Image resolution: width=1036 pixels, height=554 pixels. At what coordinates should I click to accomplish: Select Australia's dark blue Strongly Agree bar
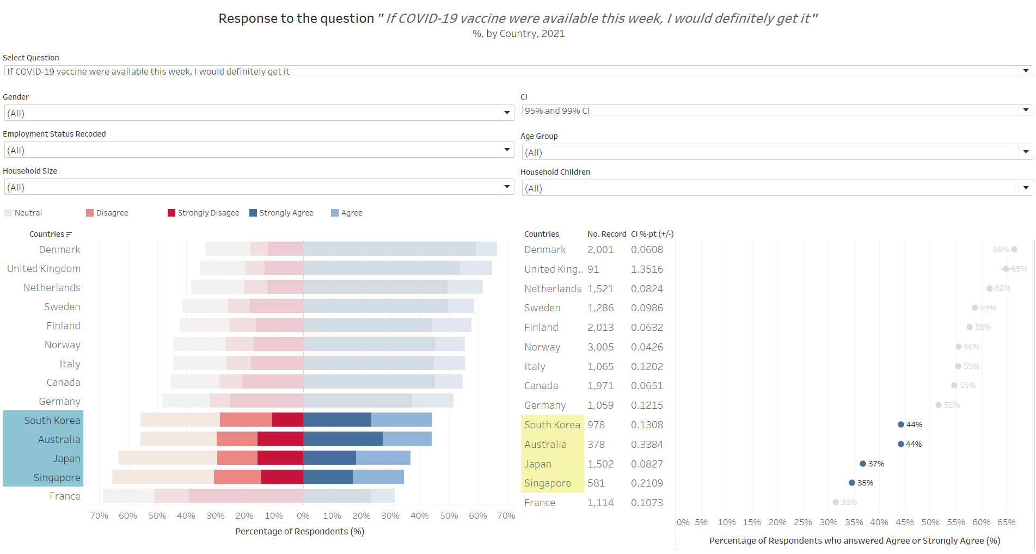[343, 439]
